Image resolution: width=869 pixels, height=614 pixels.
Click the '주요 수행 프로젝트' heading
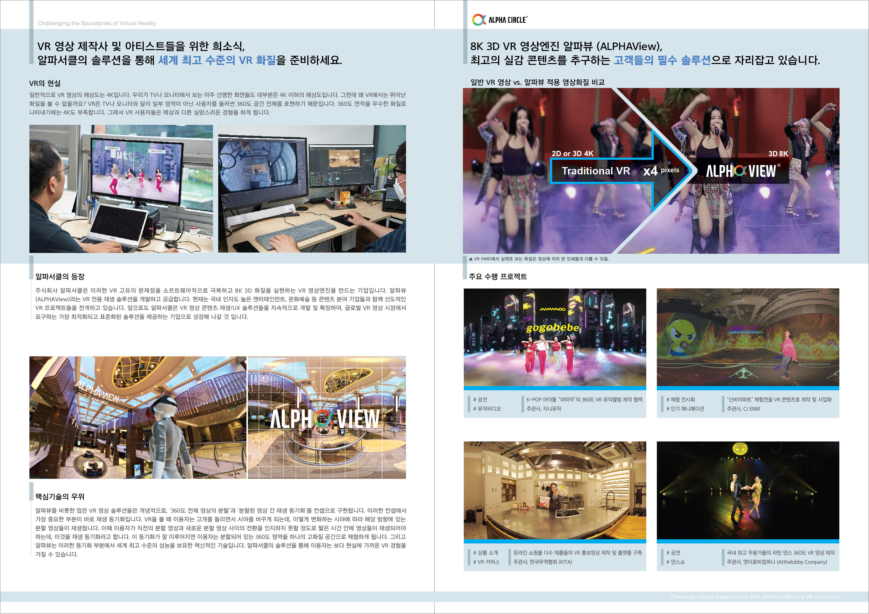[498, 276]
